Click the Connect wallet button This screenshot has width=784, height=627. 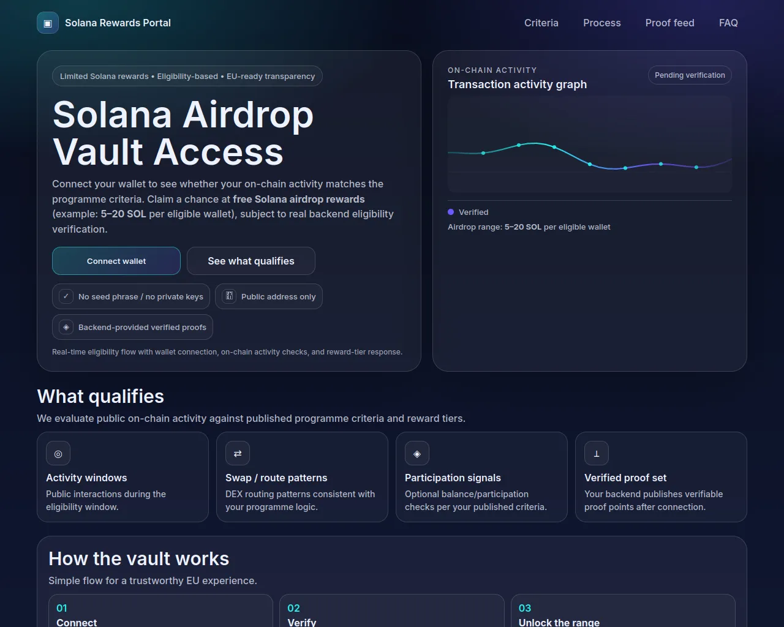(116, 261)
